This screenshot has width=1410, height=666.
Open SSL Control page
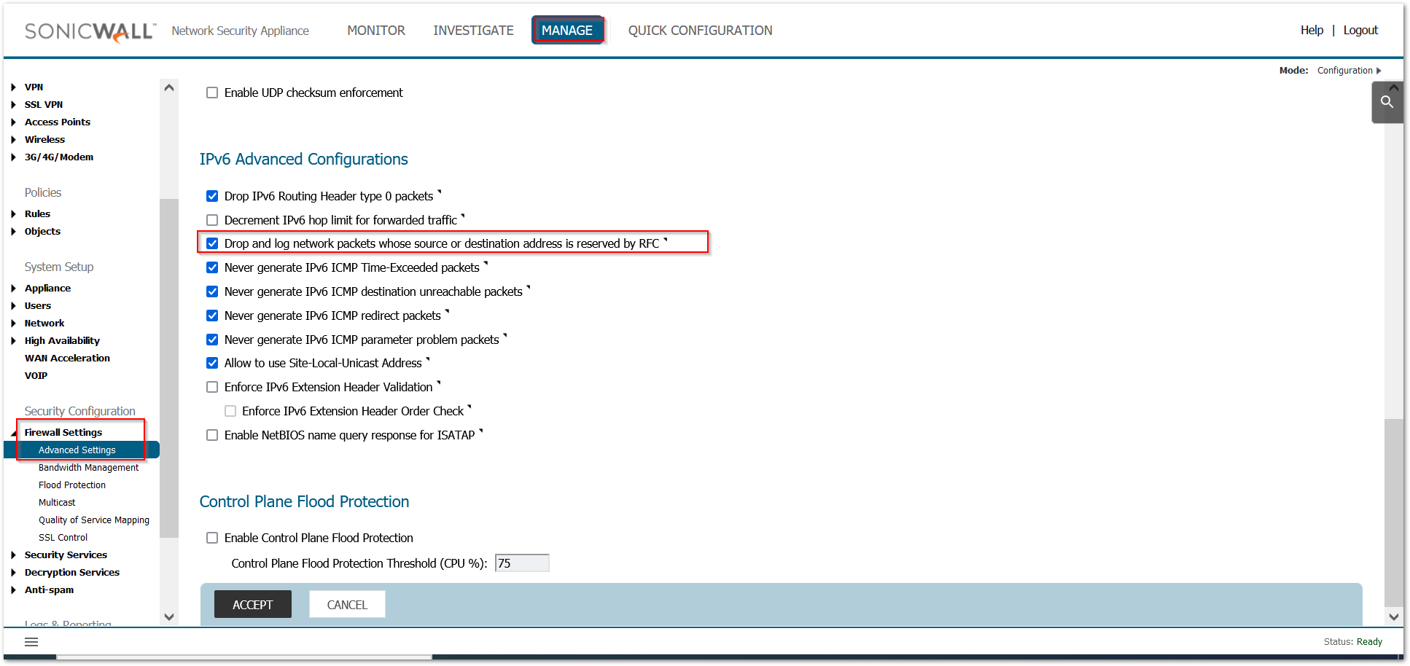click(63, 537)
